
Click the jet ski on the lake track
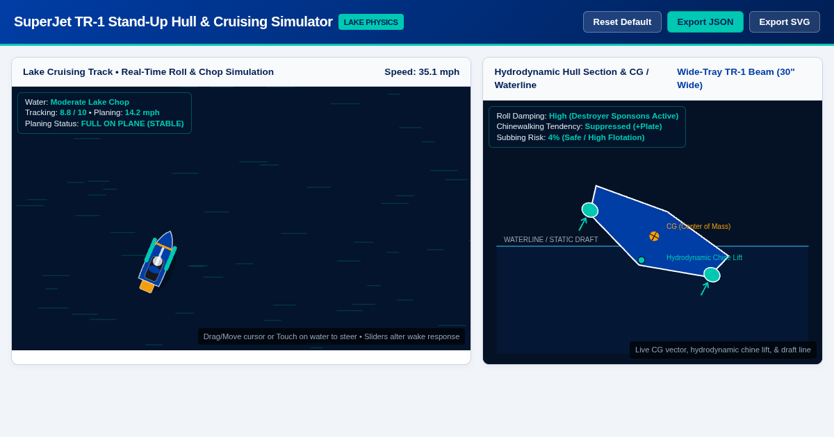tap(157, 262)
